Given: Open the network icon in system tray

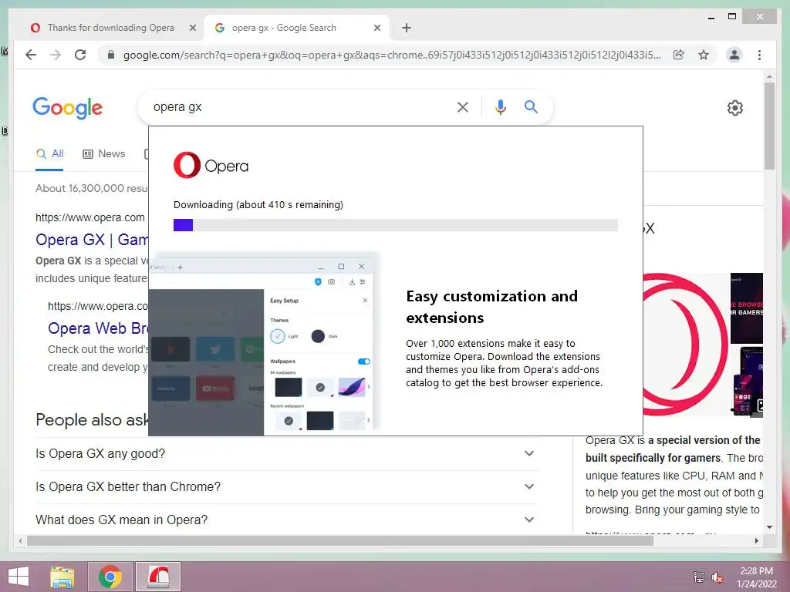Looking at the screenshot, I should click(x=698, y=577).
